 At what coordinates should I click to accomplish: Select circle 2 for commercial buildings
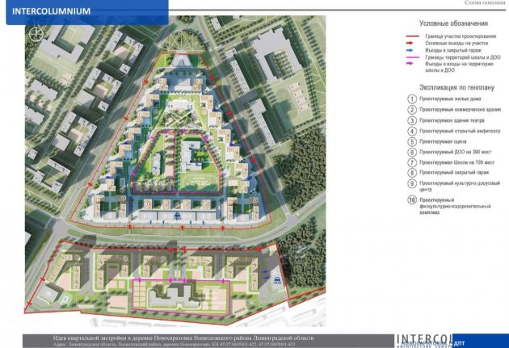point(412,110)
